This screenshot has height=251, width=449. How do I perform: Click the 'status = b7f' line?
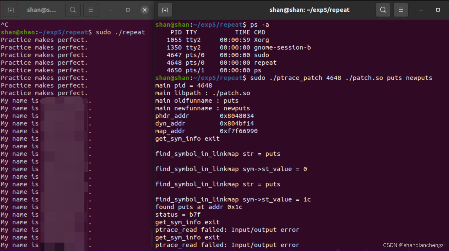(x=178, y=215)
